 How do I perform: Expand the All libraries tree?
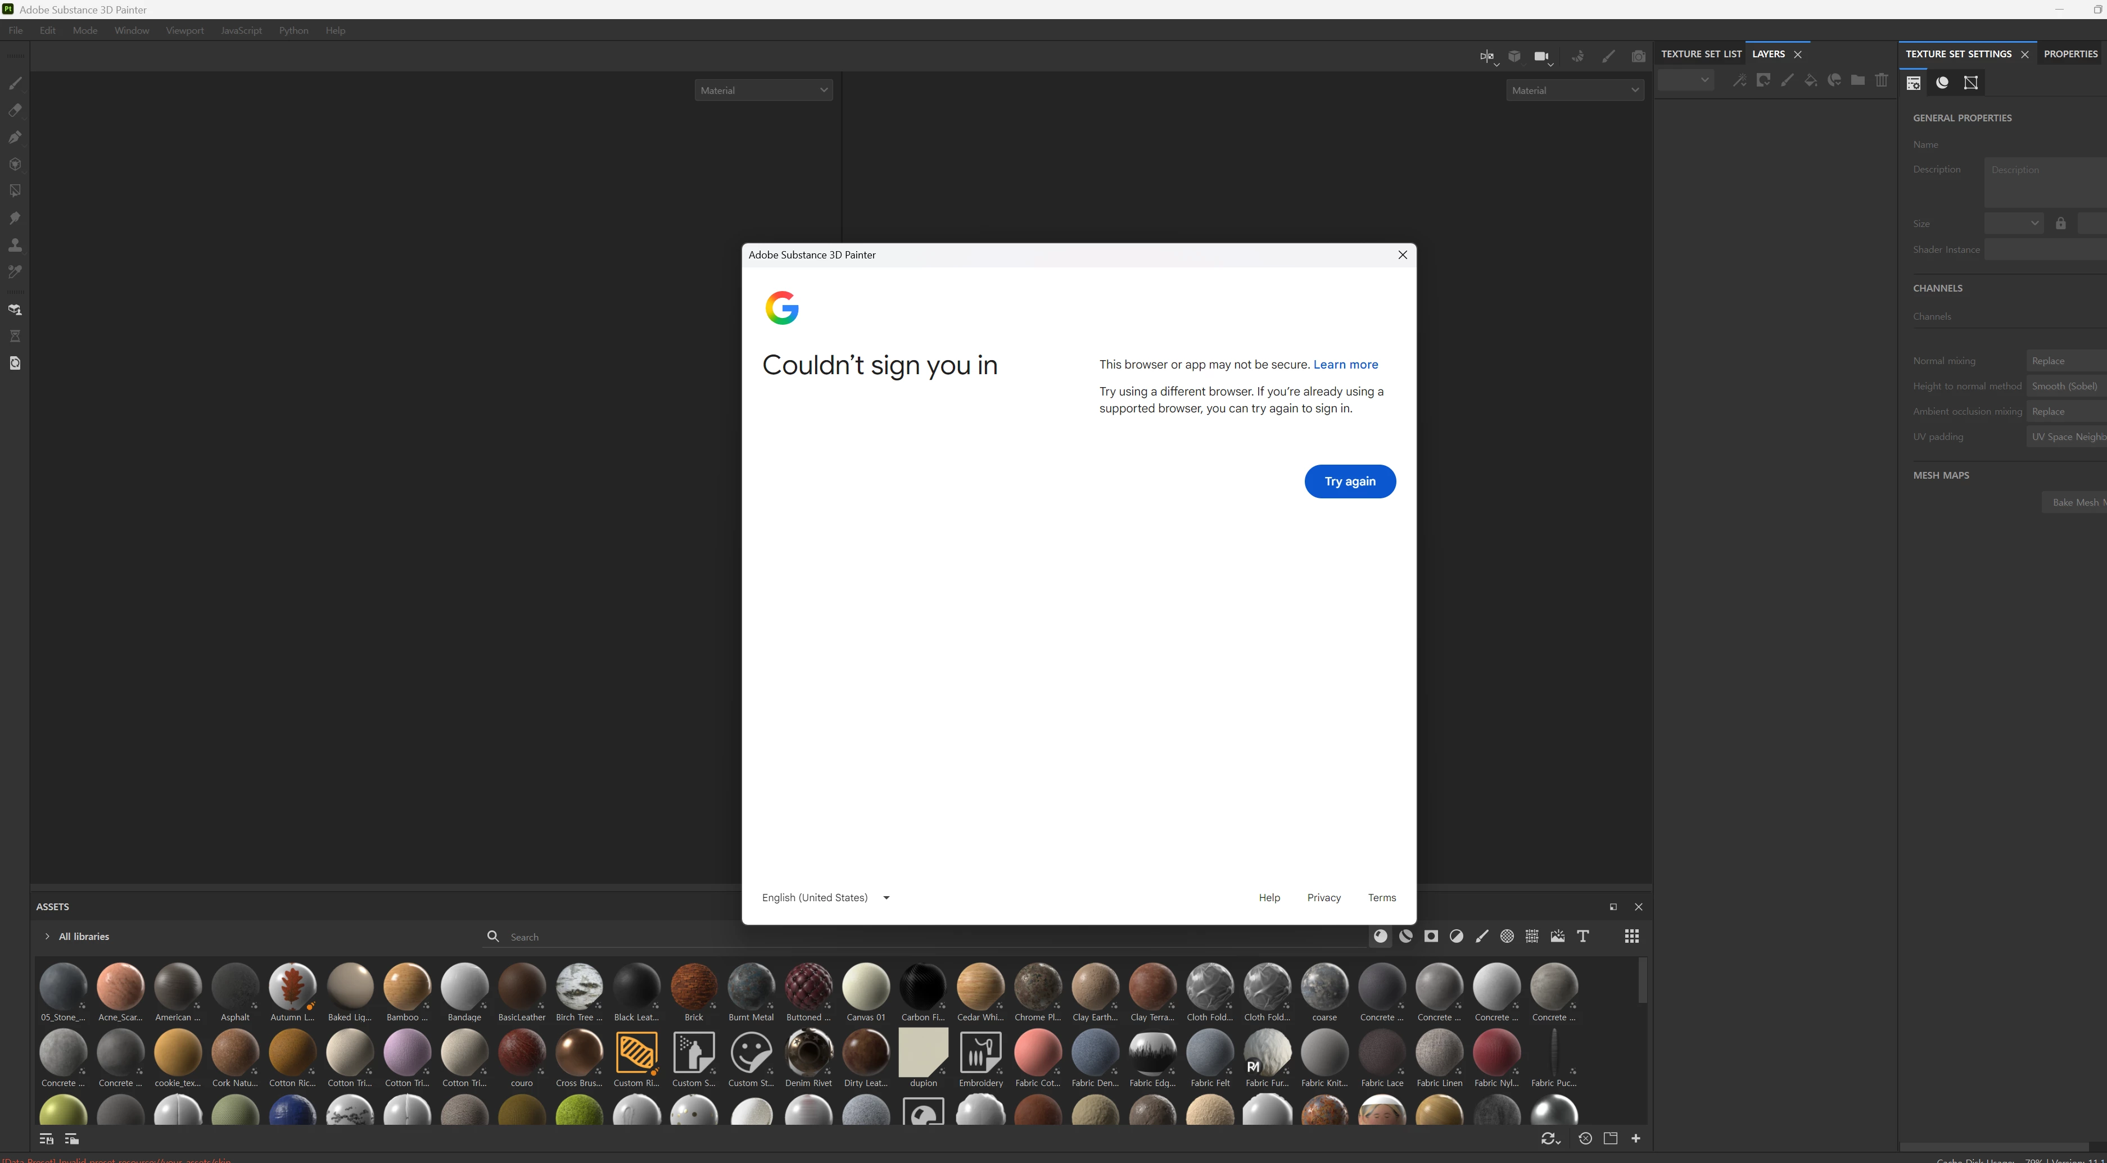47,937
